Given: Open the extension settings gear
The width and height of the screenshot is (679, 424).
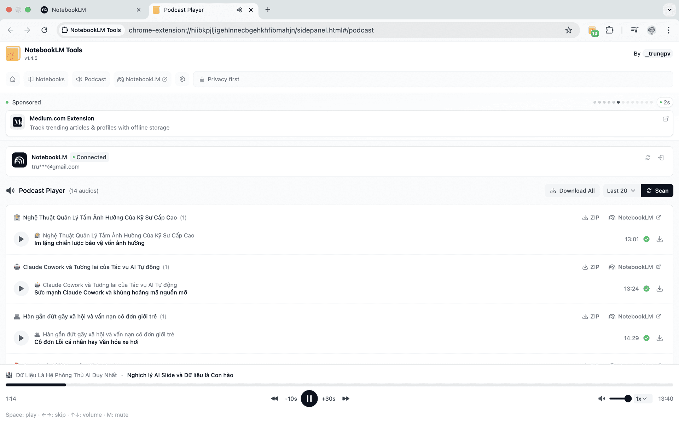Looking at the screenshot, I should click(x=182, y=79).
